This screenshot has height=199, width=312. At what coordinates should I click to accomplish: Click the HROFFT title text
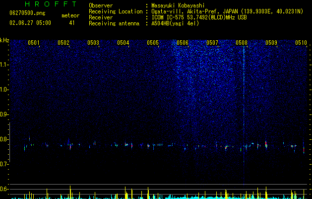(x=51, y=4)
